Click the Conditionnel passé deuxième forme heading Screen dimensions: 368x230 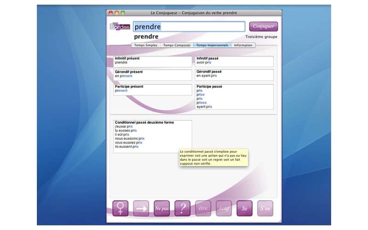[x=144, y=122]
